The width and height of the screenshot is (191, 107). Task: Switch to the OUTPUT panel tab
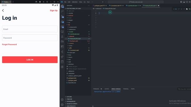pyautogui.click(x=107, y=89)
